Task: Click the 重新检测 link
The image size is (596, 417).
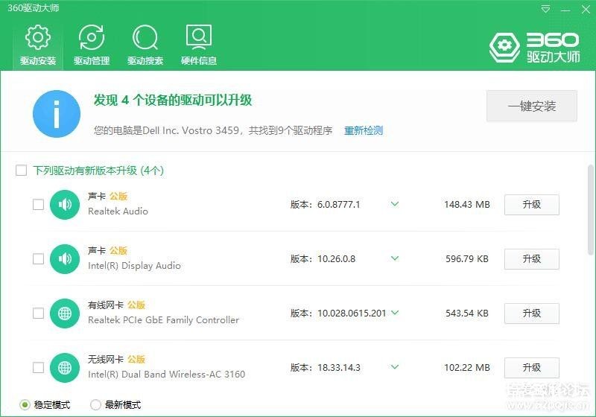Action: pyautogui.click(x=364, y=130)
